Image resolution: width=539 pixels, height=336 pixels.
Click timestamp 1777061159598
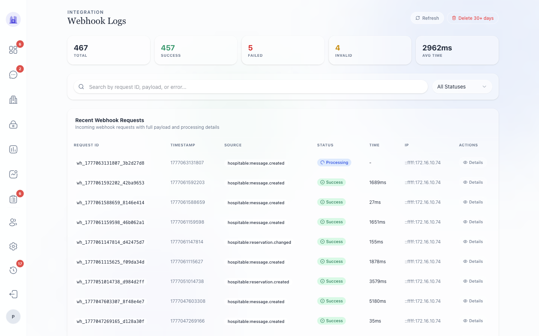click(x=187, y=222)
